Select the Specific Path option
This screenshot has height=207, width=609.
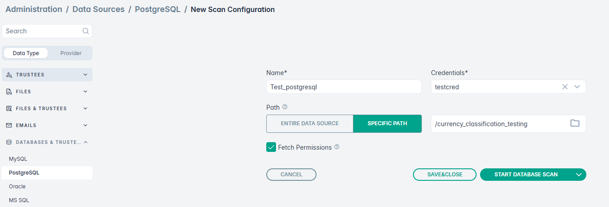point(387,123)
